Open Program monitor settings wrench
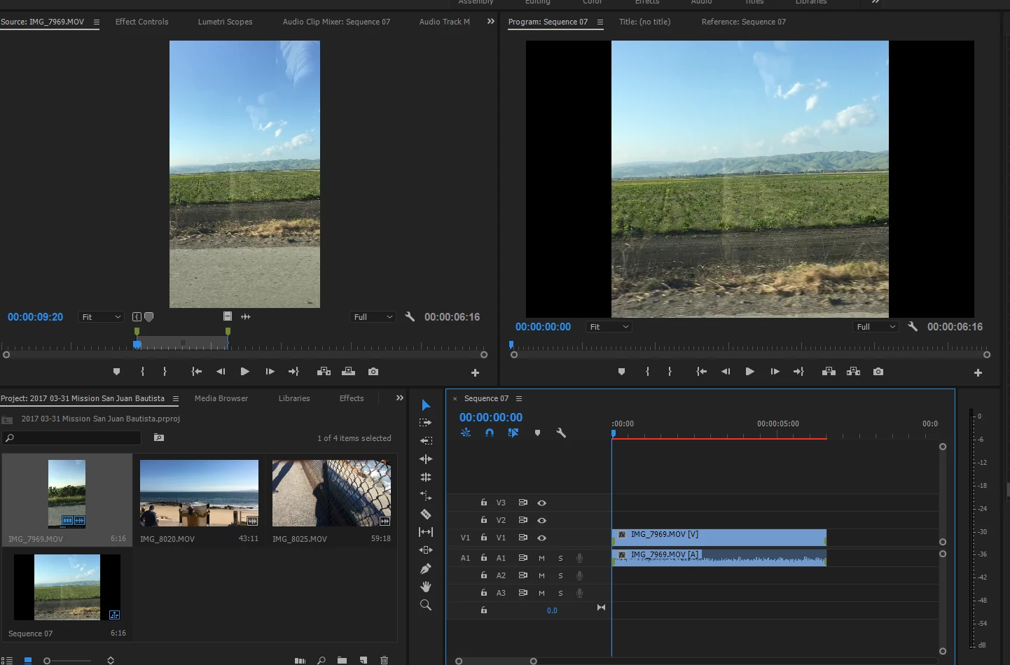Image resolution: width=1010 pixels, height=665 pixels. click(913, 326)
